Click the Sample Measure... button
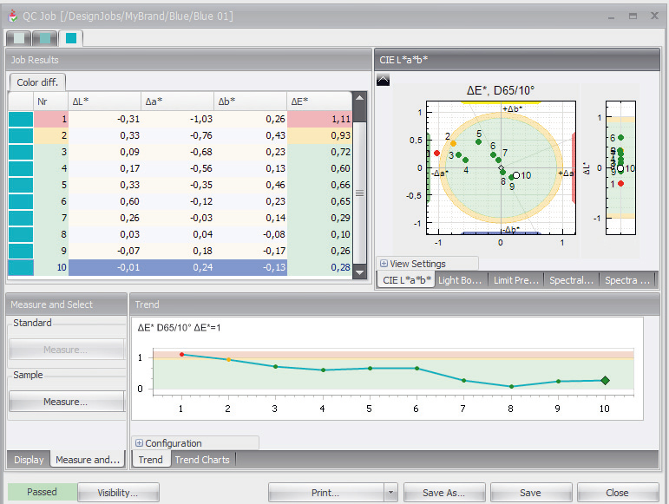This screenshot has height=504, width=669. 66,402
